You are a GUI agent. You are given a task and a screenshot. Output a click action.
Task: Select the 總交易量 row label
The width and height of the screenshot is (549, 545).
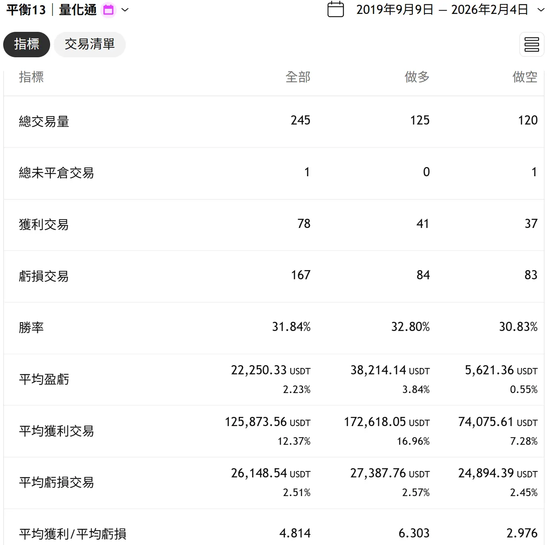coord(44,121)
